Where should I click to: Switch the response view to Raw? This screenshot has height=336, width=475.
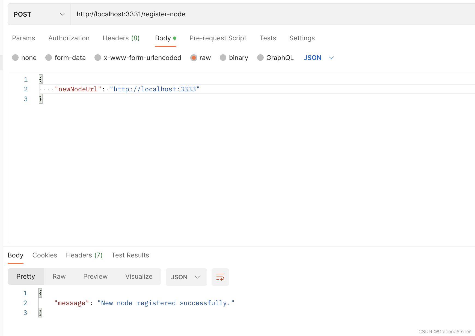(59, 277)
